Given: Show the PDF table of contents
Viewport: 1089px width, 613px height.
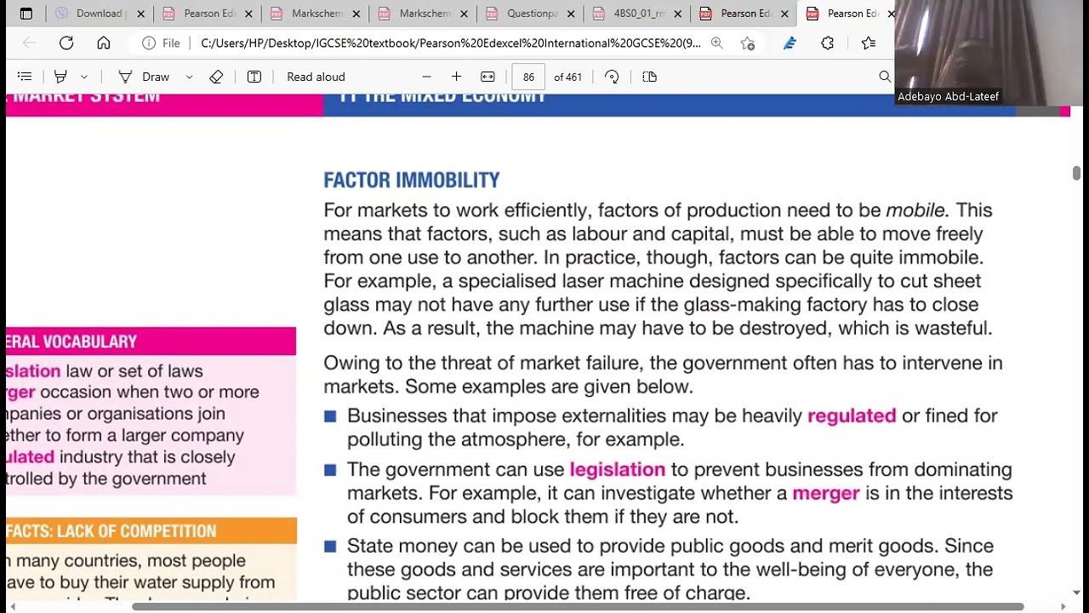Looking at the screenshot, I should point(25,77).
